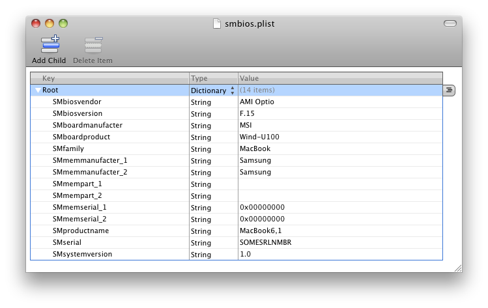Click the Samsung value of SMmemmanufacter_2
Screen dimensions: 488x308
(255, 172)
